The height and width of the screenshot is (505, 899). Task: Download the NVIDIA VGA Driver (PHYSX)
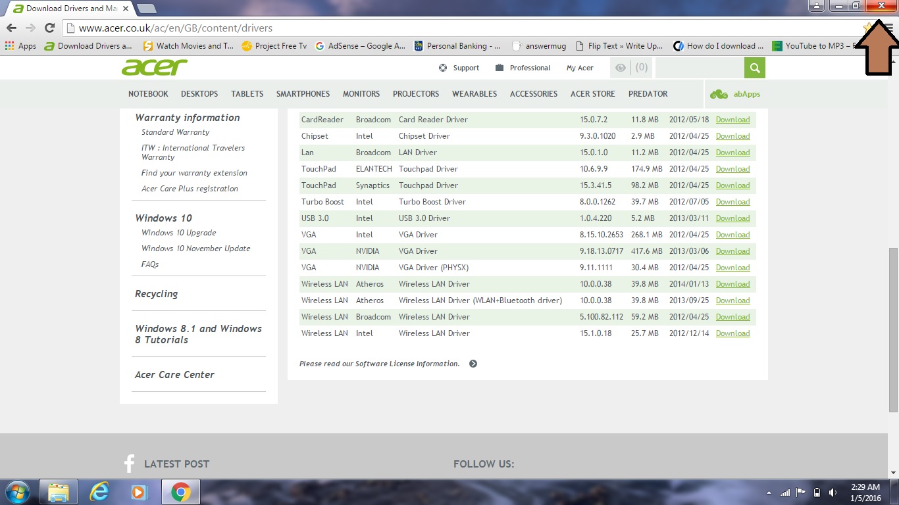pyautogui.click(x=732, y=268)
